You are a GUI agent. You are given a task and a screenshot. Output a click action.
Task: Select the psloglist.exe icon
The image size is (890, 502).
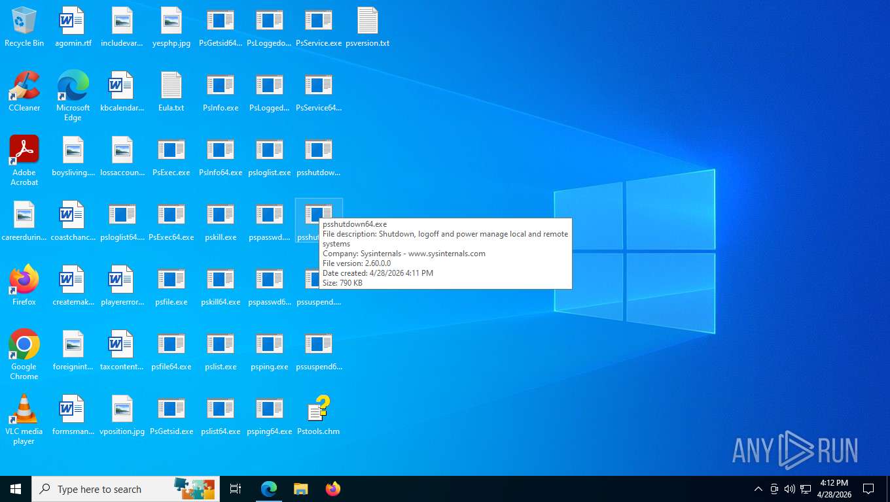[269, 157]
